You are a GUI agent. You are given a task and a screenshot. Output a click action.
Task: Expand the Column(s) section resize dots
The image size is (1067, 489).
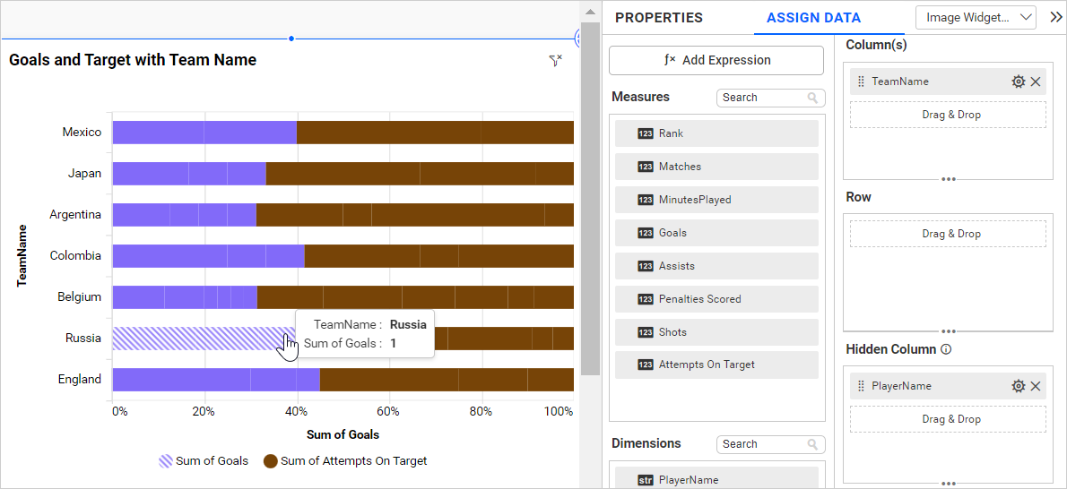tap(948, 179)
